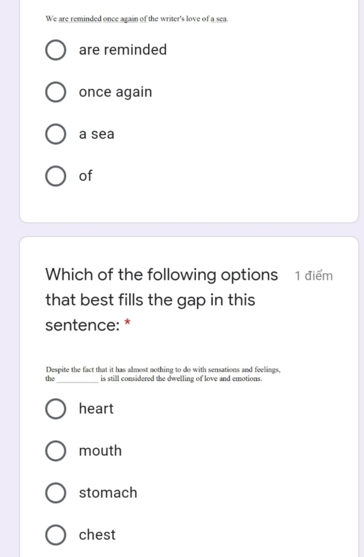Click the 'heart' option label text
Image resolution: width=364 pixels, height=557 pixels.
(96, 408)
